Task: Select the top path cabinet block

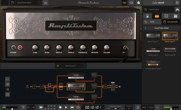Action: pyautogui.click(x=94, y=76)
